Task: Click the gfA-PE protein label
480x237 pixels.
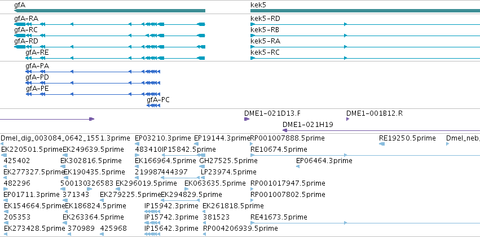Action: tap(37, 89)
